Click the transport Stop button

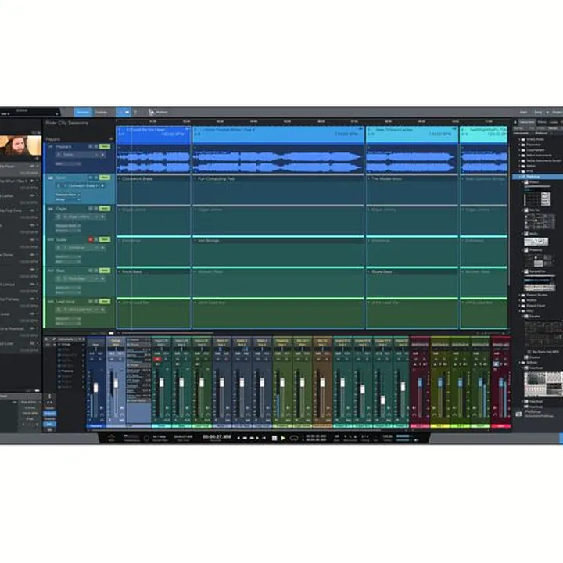274,438
